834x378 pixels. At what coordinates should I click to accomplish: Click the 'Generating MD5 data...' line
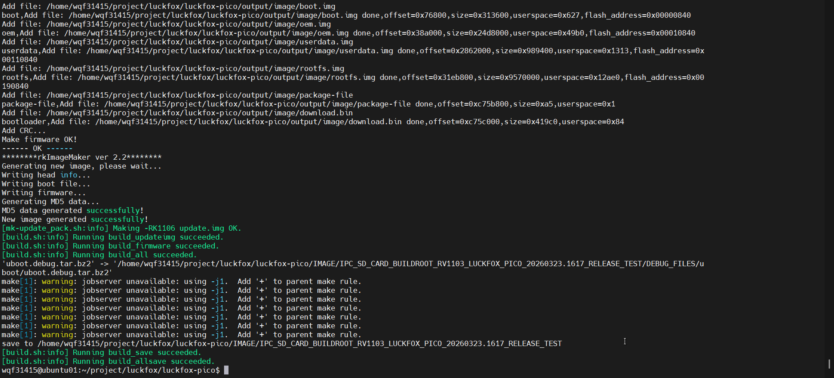pyautogui.click(x=50, y=201)
